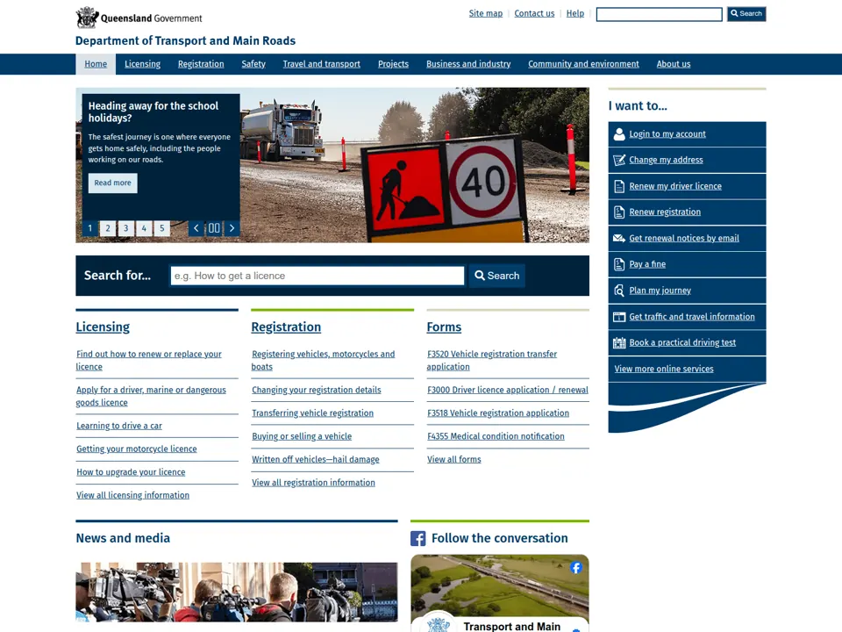Viewport: 842px width, 632px height.
Task: Open Business and industry in the navigation bar
Action: coord(468,64)
